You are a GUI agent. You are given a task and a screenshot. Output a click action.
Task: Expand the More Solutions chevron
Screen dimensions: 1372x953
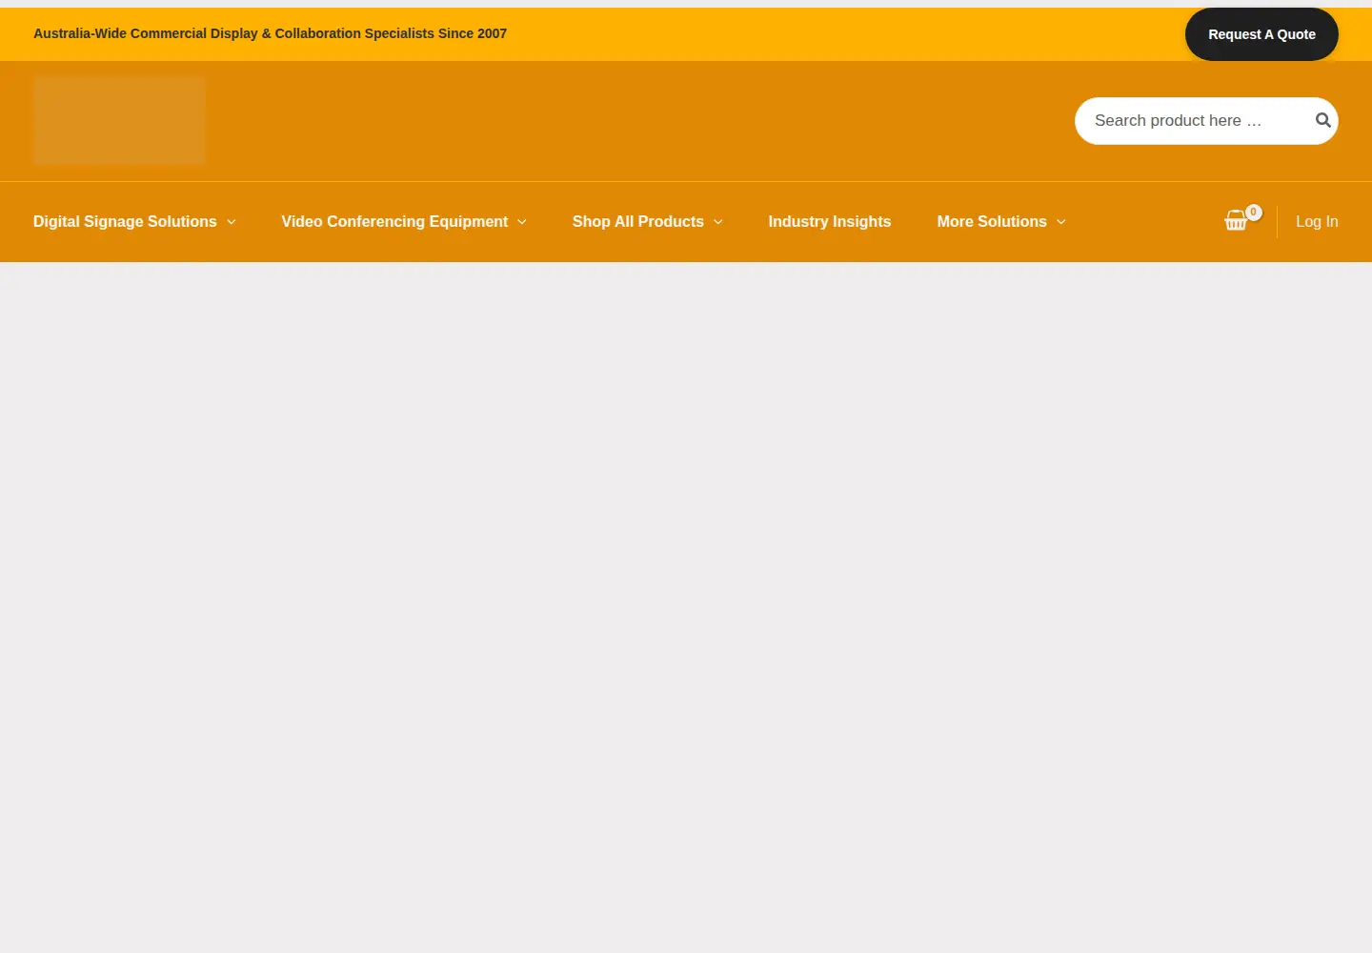(x=1061, y=222)
